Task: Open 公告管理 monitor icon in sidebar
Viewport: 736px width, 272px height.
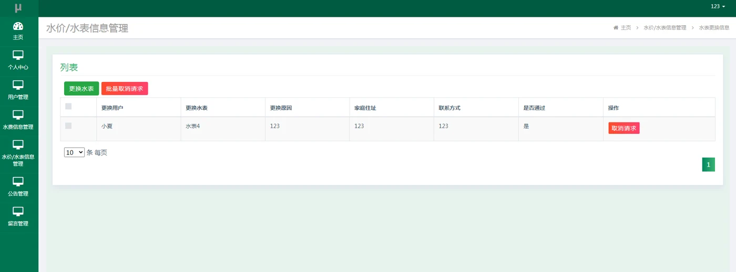Action: pyautogui.click(x=18, y=182)
